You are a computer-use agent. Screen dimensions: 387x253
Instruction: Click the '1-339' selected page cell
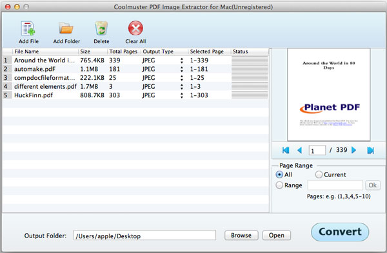coord(199,61)
